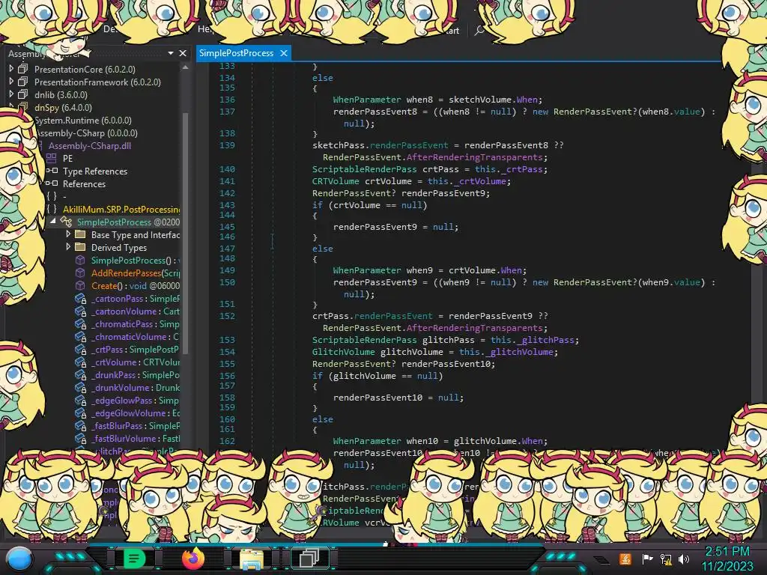Open the AddRenderPasses method in the tree
This screenshot has height=575, width=767.
pos(136,273)
